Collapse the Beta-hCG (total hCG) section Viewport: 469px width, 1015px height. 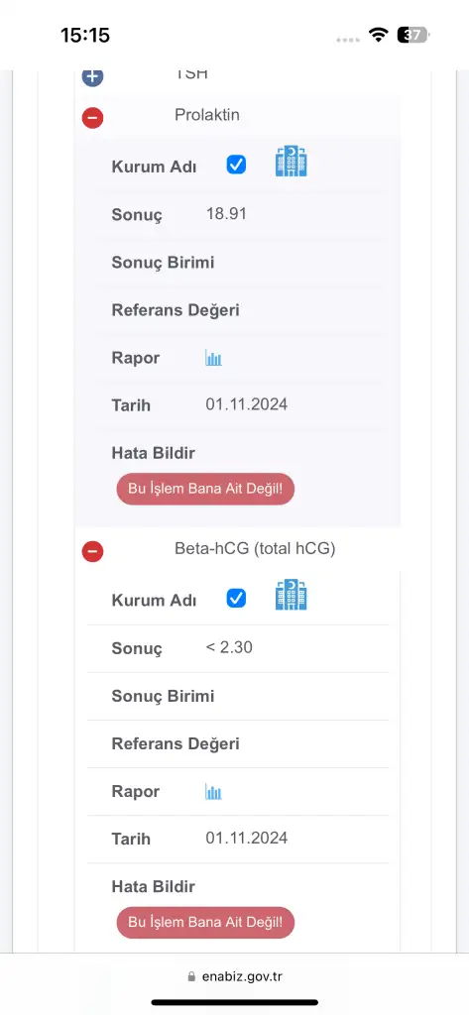point(92,551)
